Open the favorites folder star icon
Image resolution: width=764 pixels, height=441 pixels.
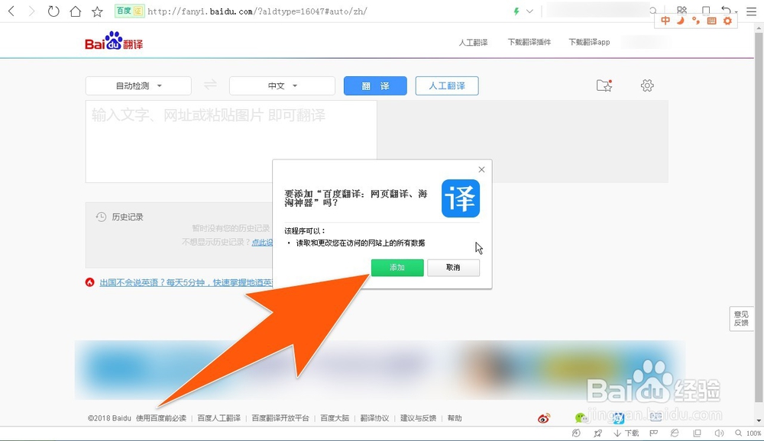pos(604,85)
